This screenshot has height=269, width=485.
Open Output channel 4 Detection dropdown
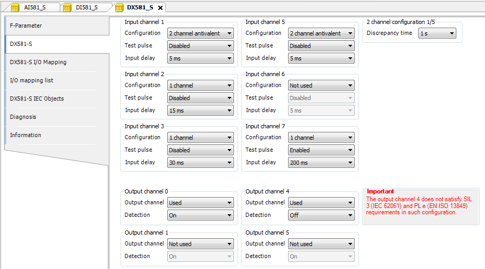321,215
